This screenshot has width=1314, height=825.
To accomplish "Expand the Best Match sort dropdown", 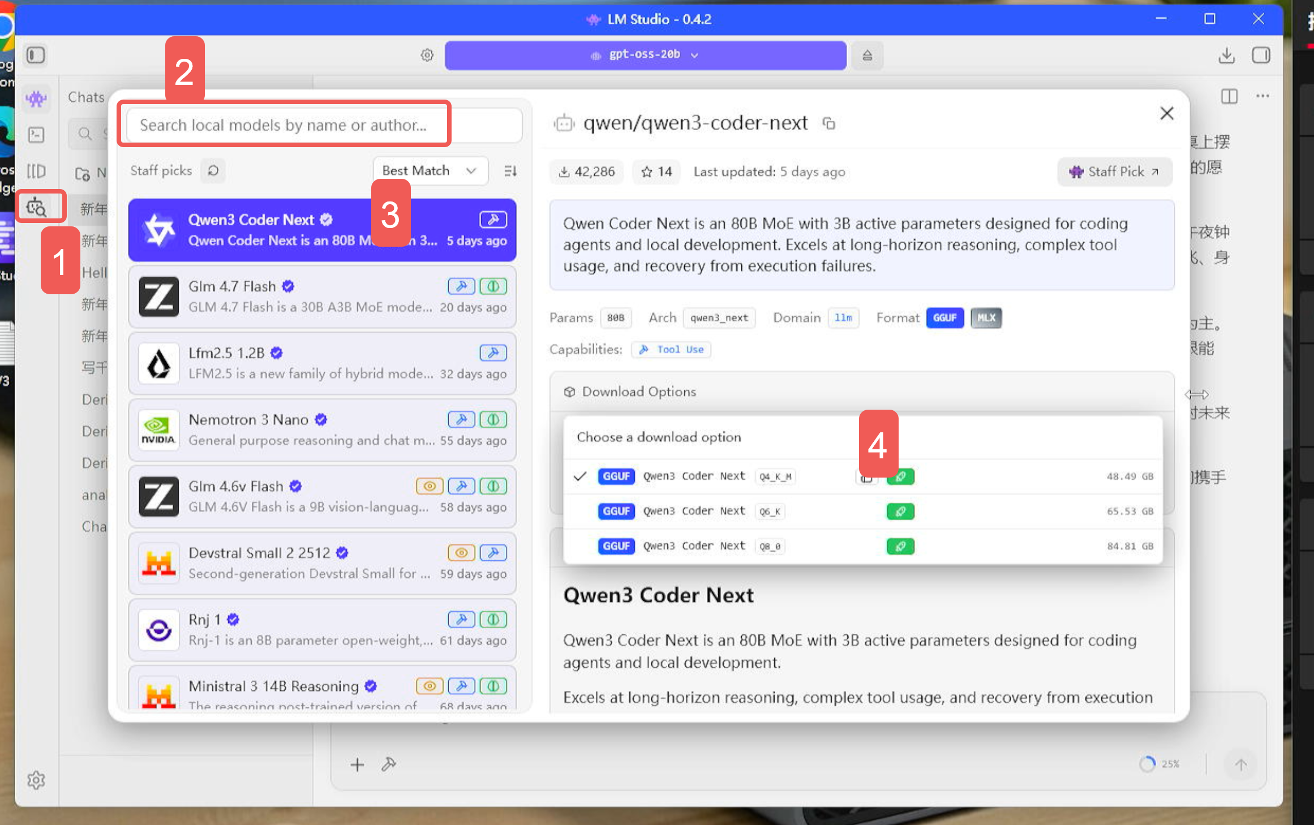I will [430, 171].
